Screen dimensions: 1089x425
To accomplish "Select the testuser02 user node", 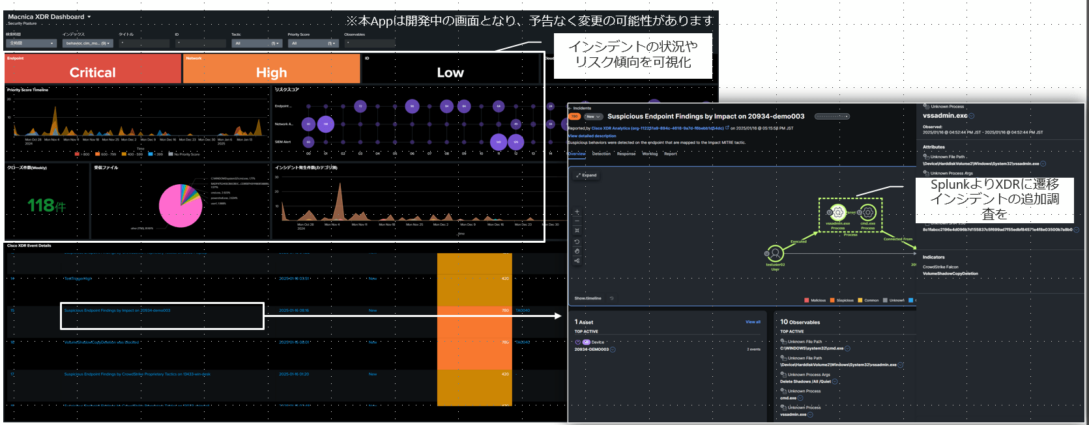I will tap(775, 253).
